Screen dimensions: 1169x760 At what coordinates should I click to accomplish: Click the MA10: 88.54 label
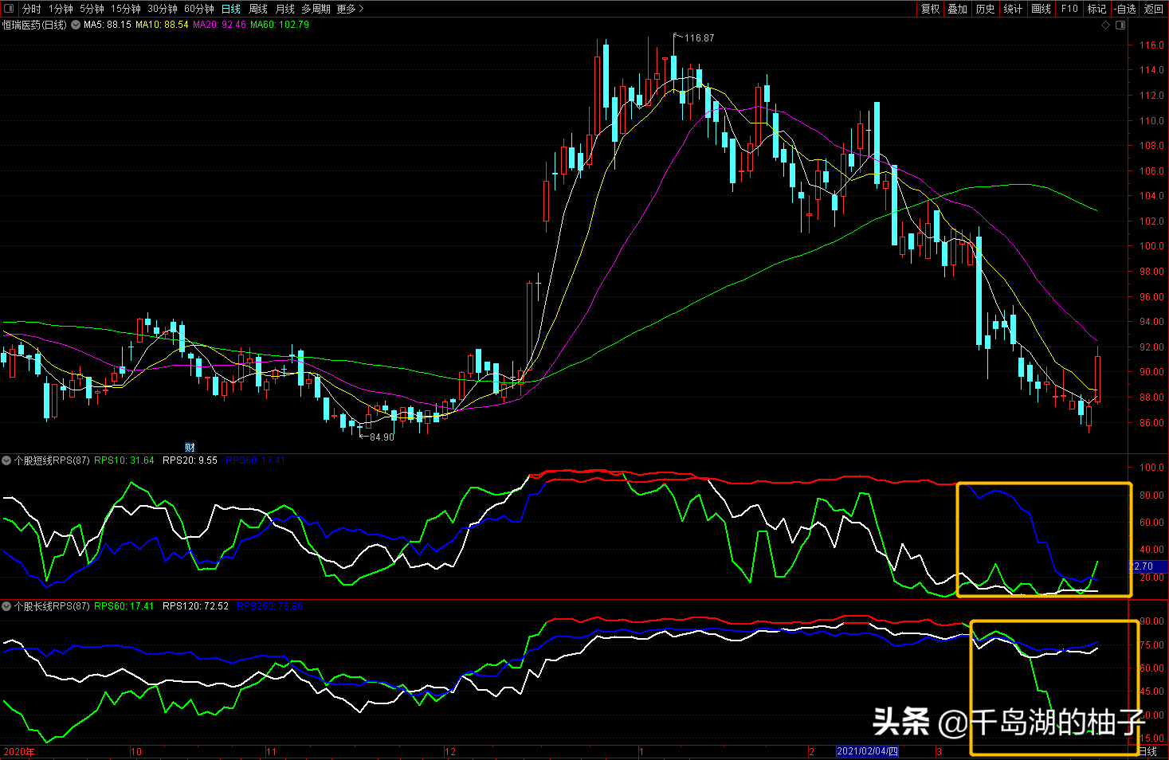[162, 25]
